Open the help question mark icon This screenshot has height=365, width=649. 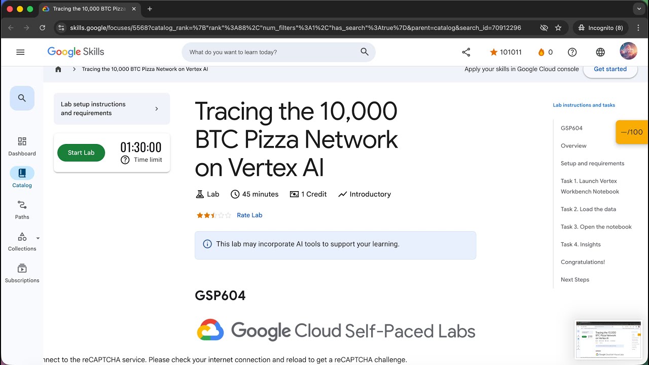[572, 52]
